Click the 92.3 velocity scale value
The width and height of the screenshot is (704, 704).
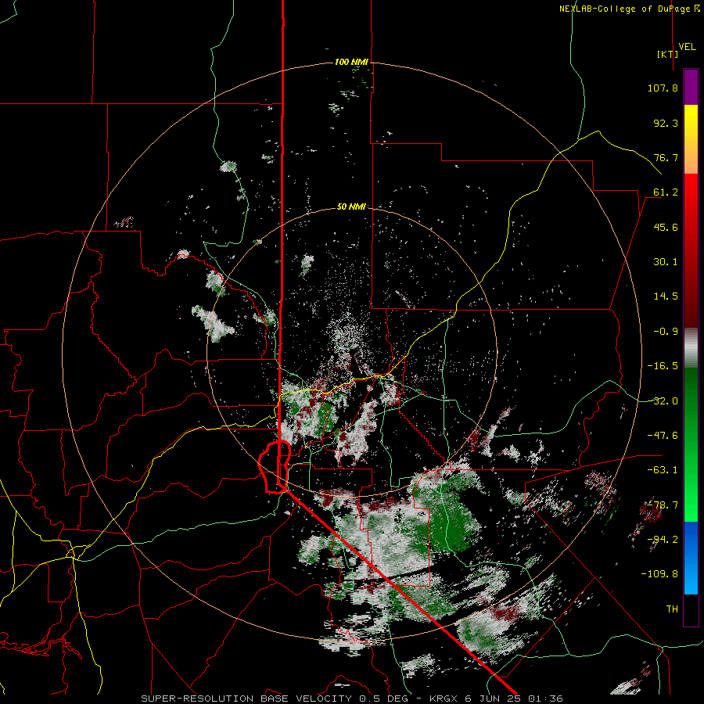tap(666, 123)
